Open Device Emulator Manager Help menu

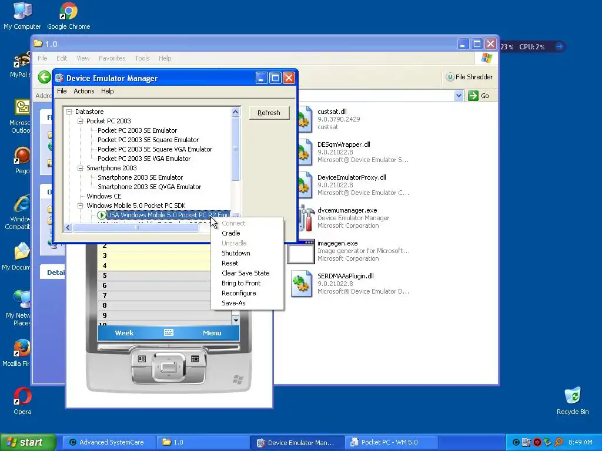107,91
